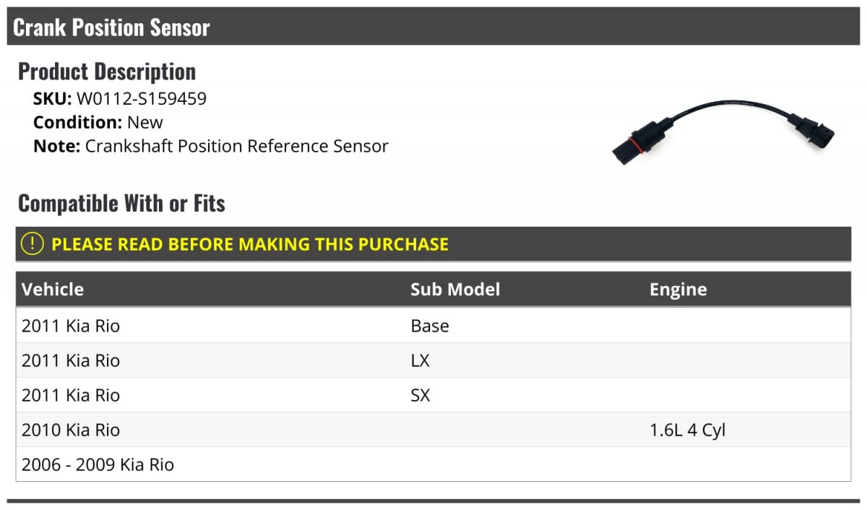Click the Sub Model column header

(455, 290)
